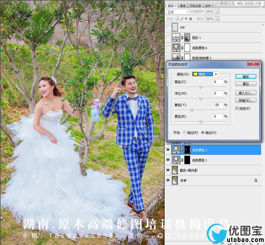Close the 可选颜色选项 dialog

(x=253, y=64)
